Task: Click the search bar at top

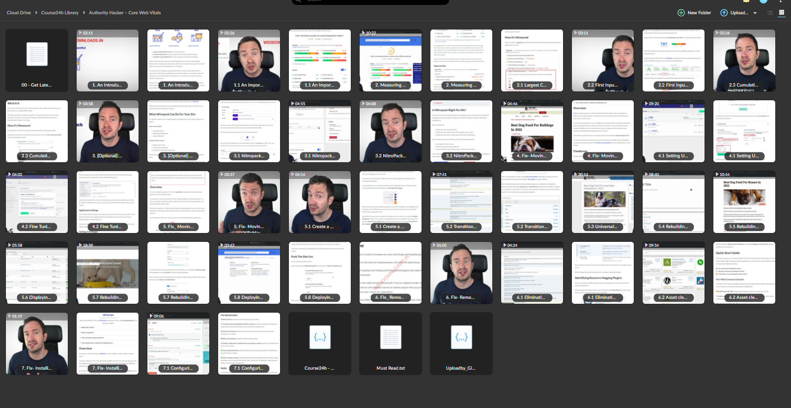Action: coord(370,2)
